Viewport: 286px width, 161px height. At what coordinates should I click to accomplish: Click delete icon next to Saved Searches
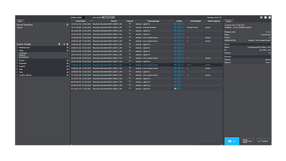(x=67, y=25)
